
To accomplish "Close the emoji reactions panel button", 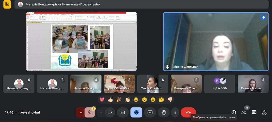I will pyautogui.click(x=136, y=112).
